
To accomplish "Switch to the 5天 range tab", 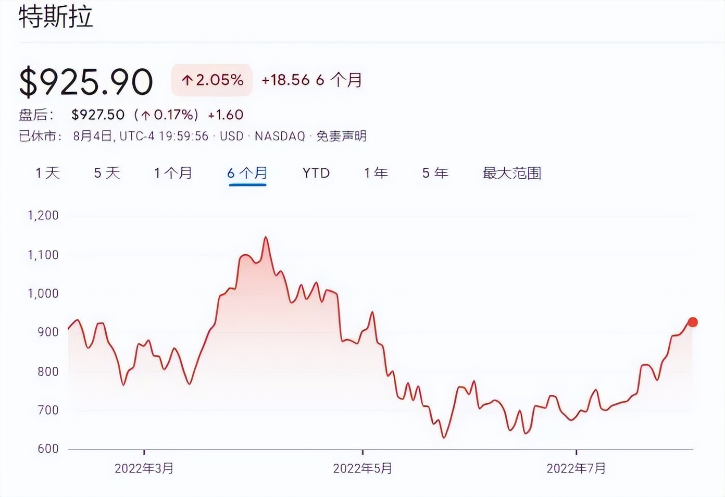I will tap(107, 173).
